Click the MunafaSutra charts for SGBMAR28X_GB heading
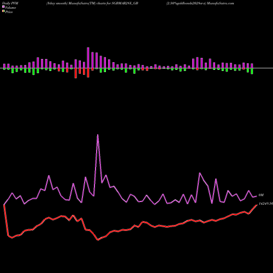The width and height of the screenshot is (273, 273). point(92,3)
